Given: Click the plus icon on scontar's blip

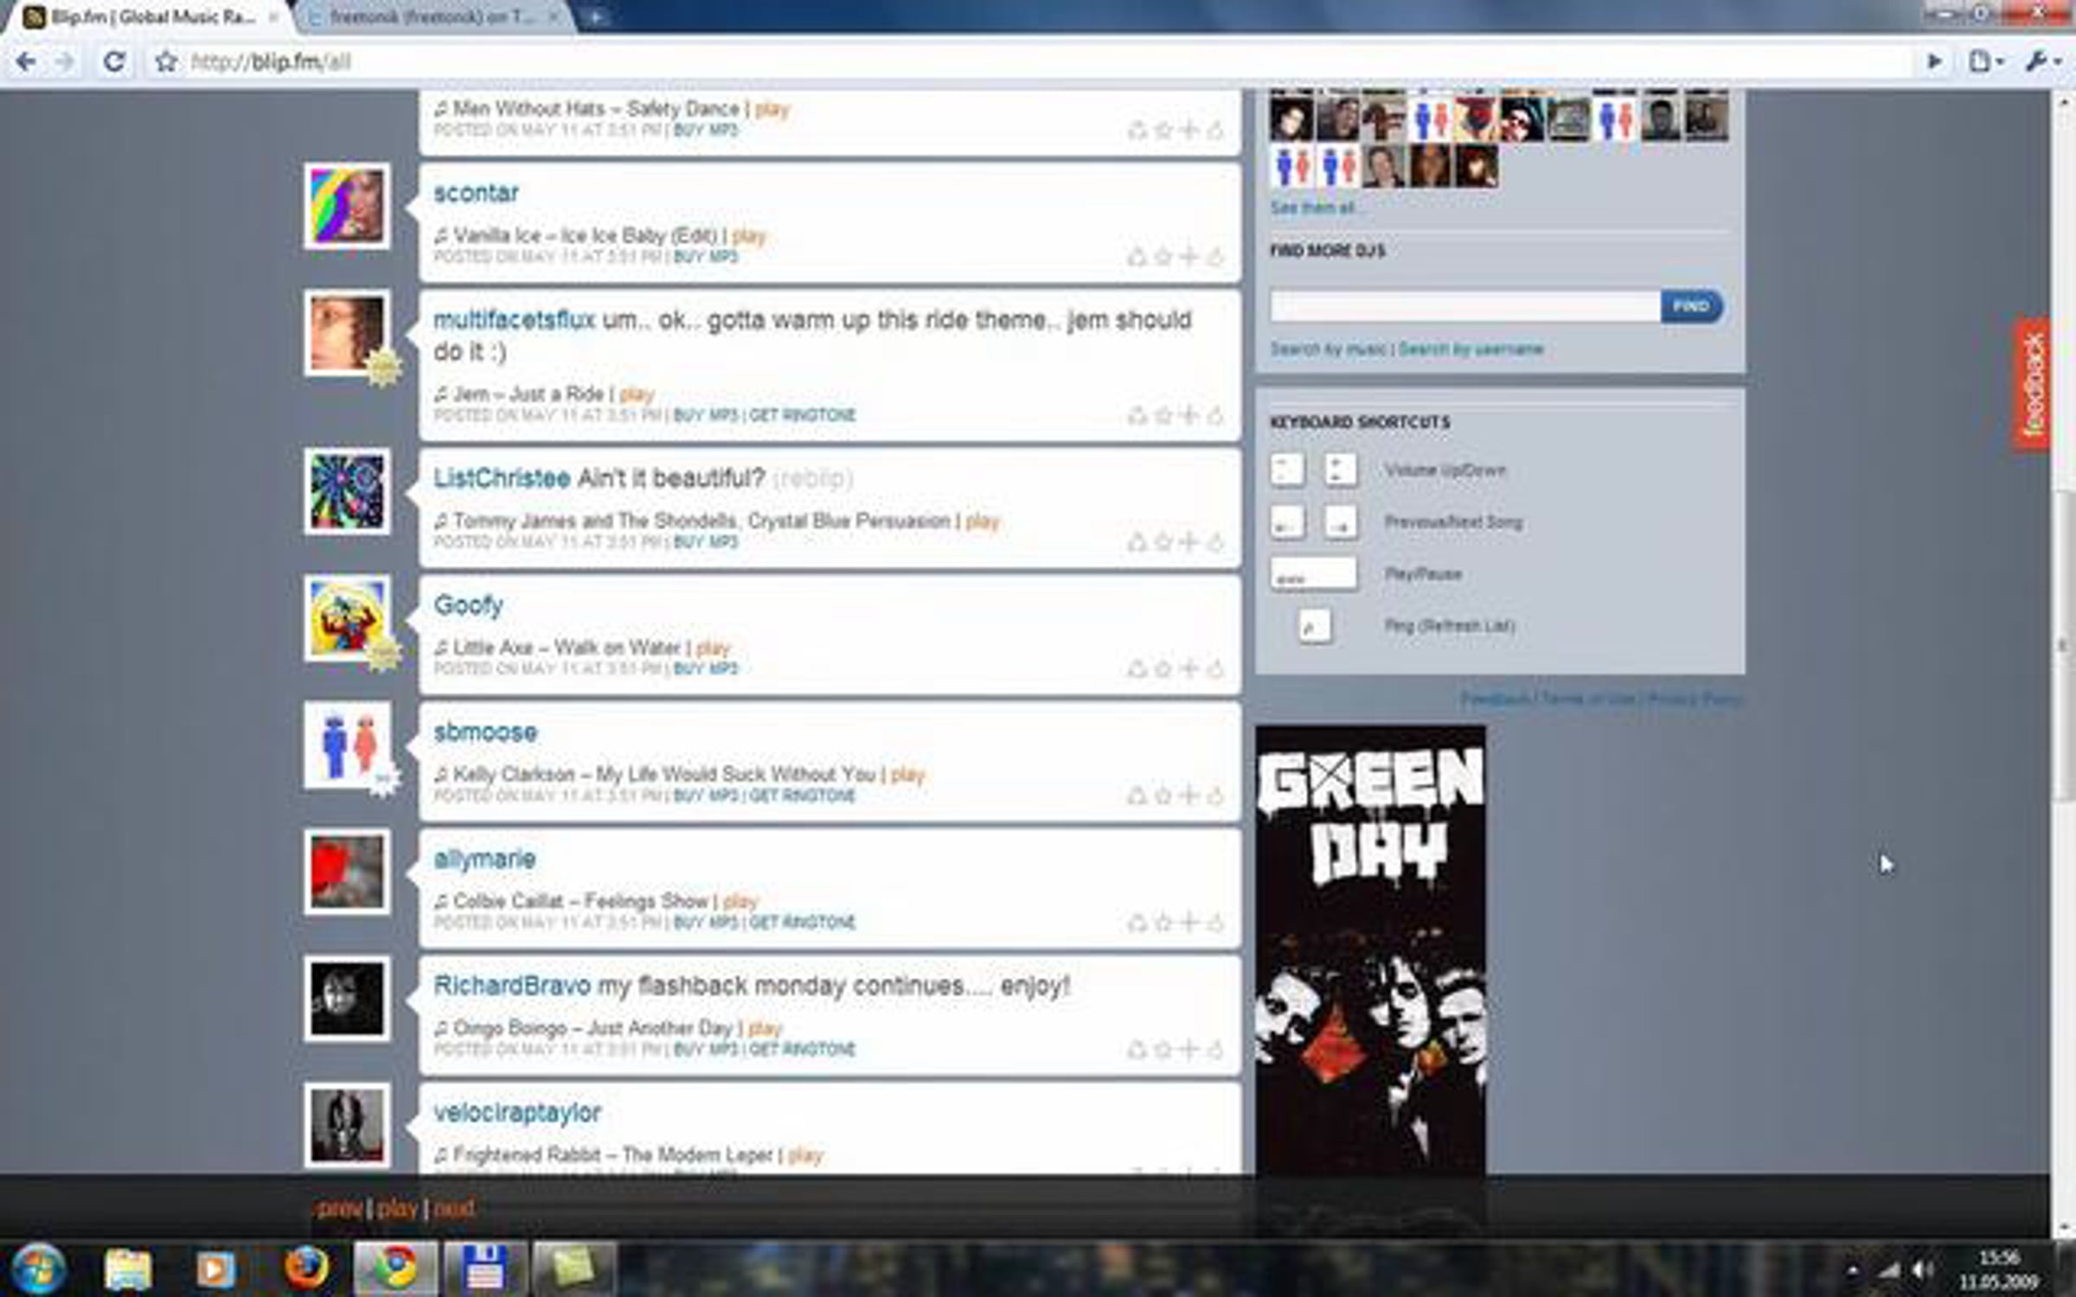Looking at the screenshot, I should [1189, 257].
